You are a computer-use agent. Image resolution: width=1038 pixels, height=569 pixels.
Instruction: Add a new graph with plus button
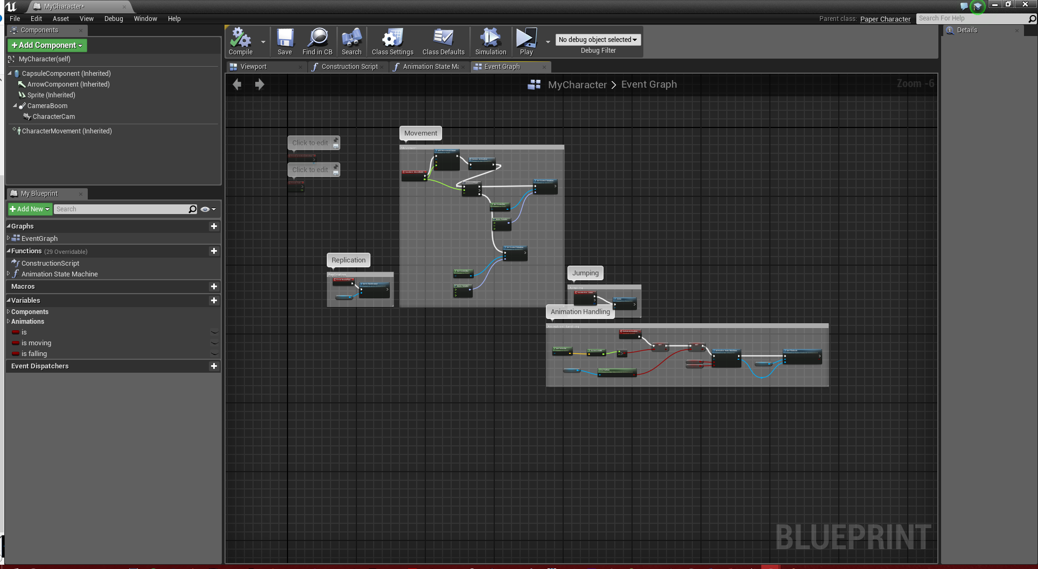point(214,226)
